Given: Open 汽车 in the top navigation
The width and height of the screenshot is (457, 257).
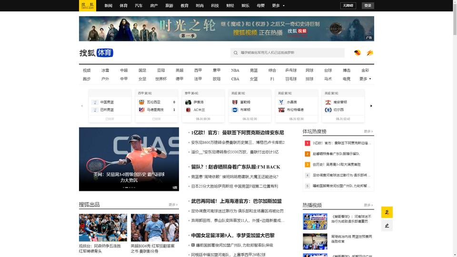Looking at the screenshot, I should [139, 6].
